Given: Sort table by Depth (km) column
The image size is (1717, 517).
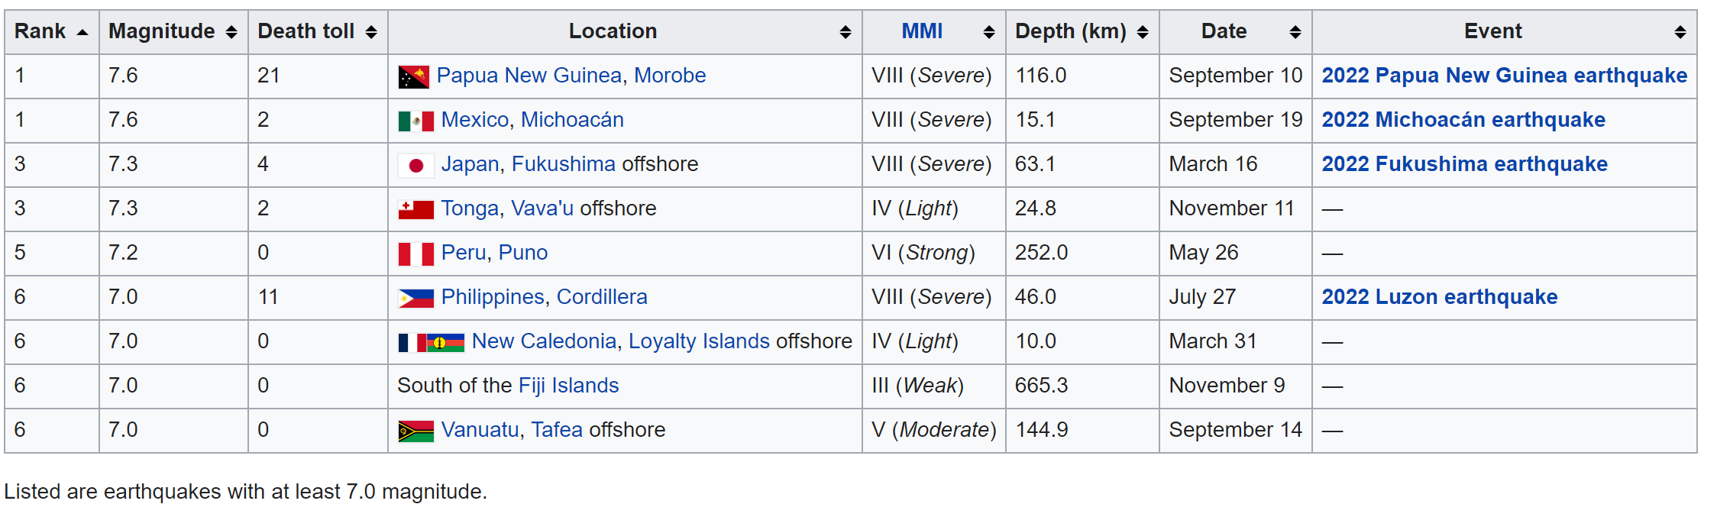Looking at the screenshot, I should tap(1143, 32).
